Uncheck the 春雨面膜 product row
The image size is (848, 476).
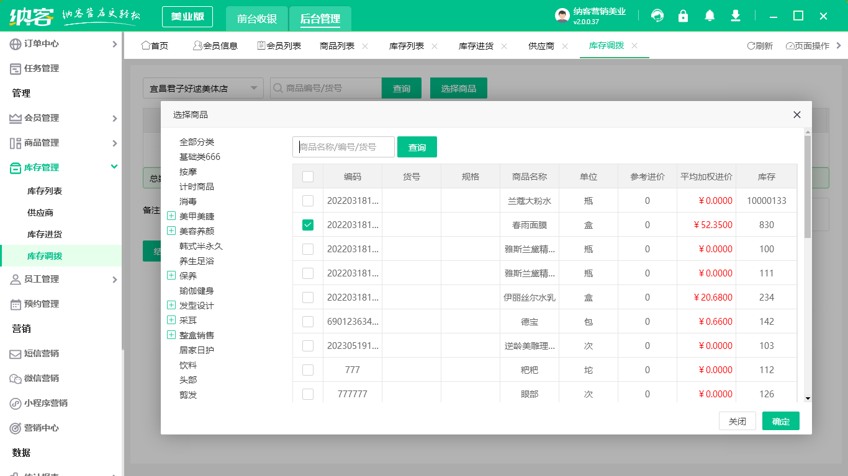[308, 224]
